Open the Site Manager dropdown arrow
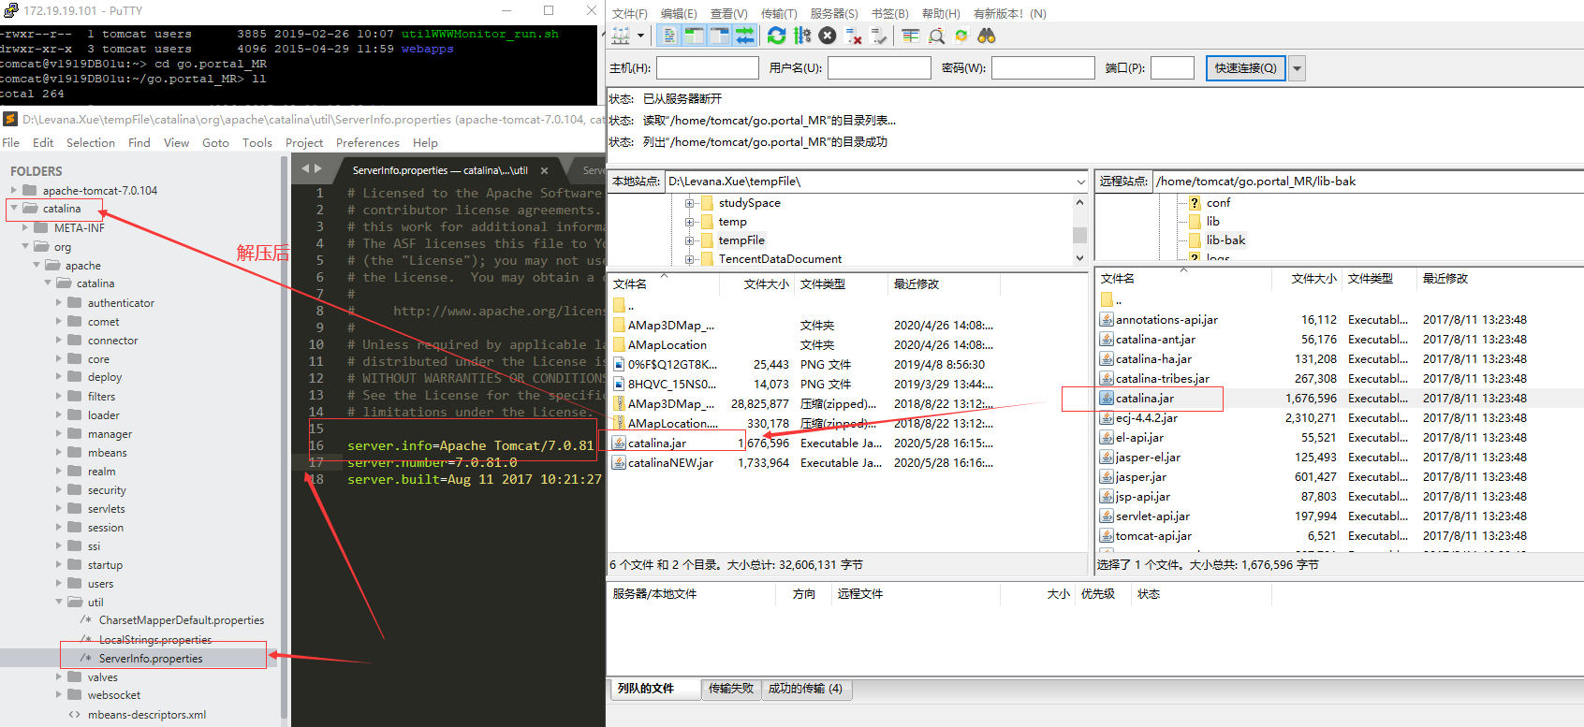The width and height of the screenshot is (1584, 727). click(x=640, y=36)
